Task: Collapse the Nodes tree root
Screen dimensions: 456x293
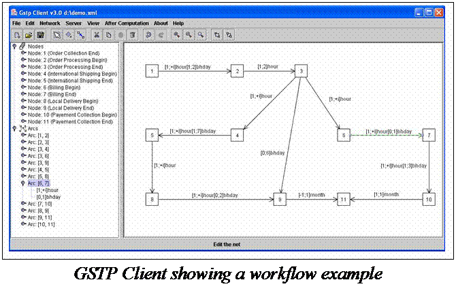Action: click(x=15, y=46)
